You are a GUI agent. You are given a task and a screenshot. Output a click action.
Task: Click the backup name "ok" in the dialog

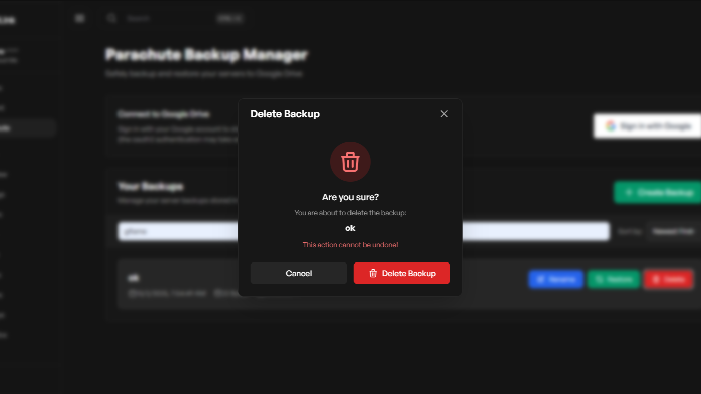pos(350,228)
